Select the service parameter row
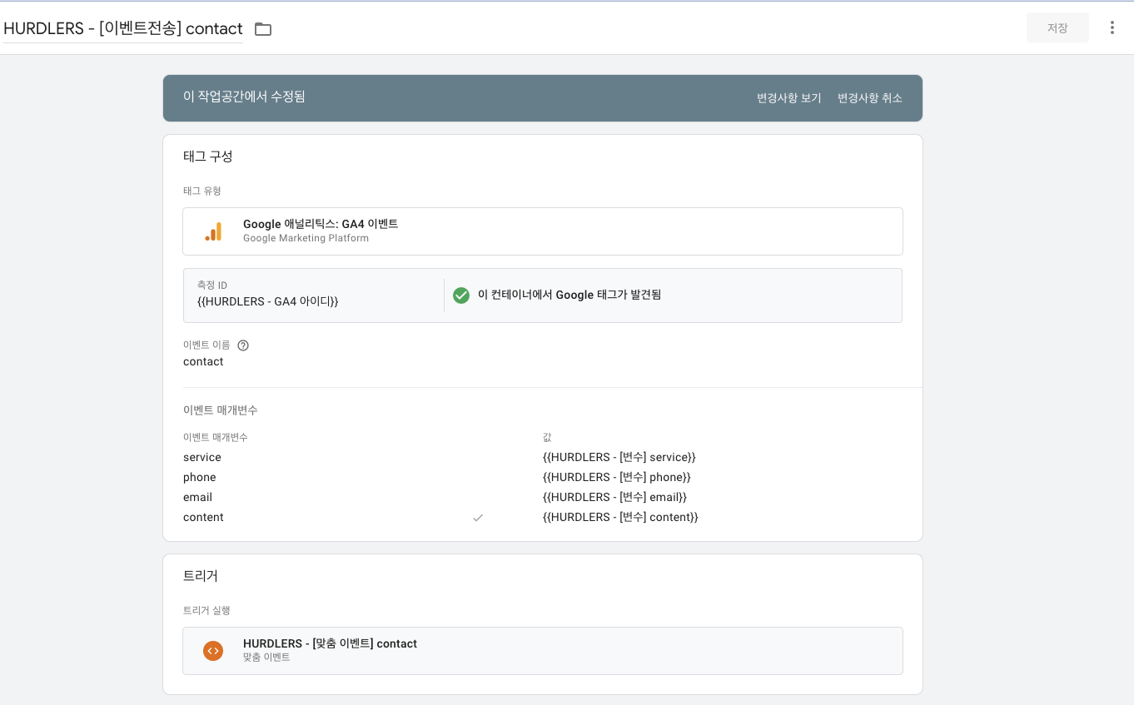This screenshot has width=1134, height=705. (543, 457)
